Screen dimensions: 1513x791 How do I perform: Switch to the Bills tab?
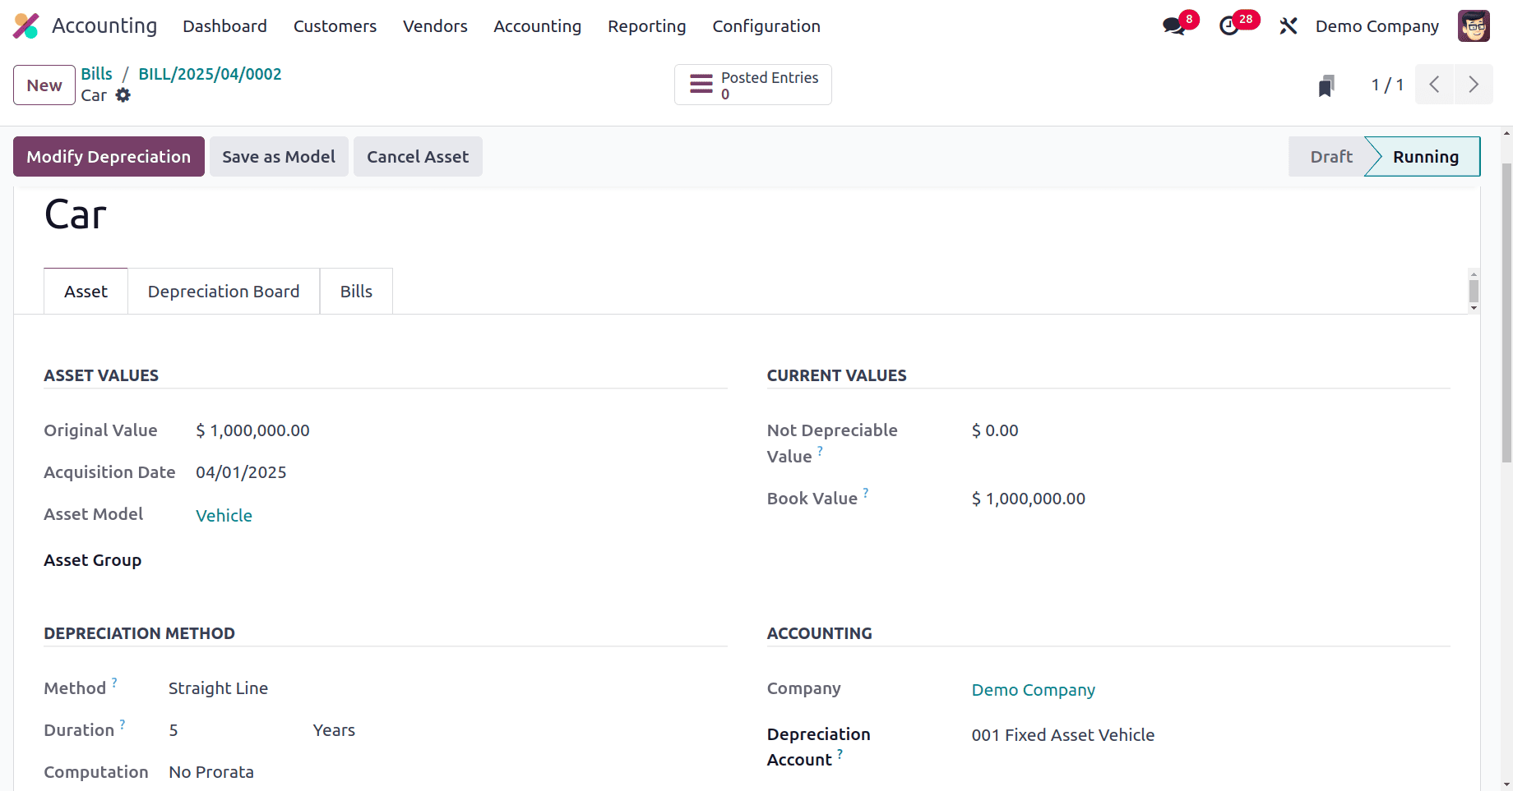[356, 292]
